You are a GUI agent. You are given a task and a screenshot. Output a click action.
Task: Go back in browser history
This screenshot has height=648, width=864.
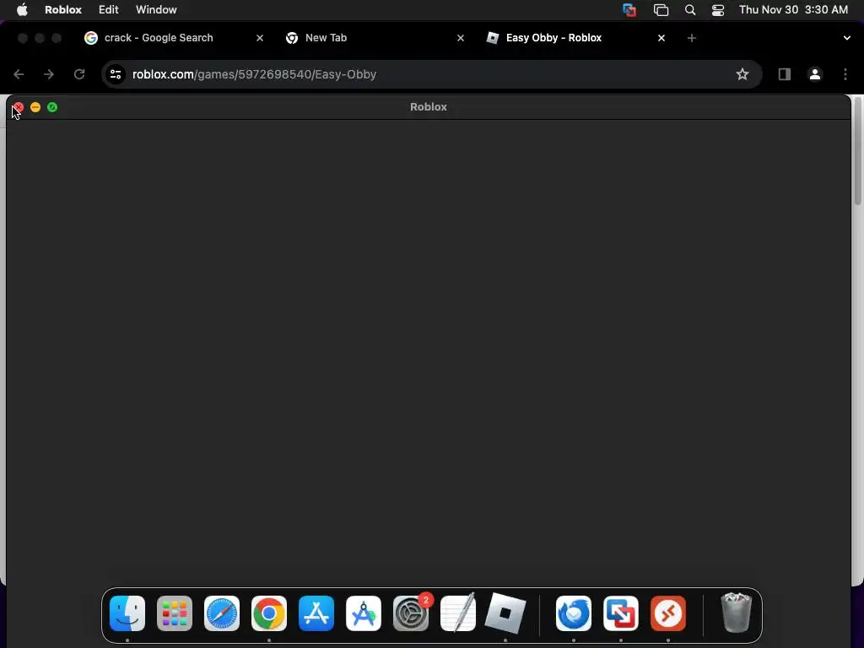[x=19, y=74]
